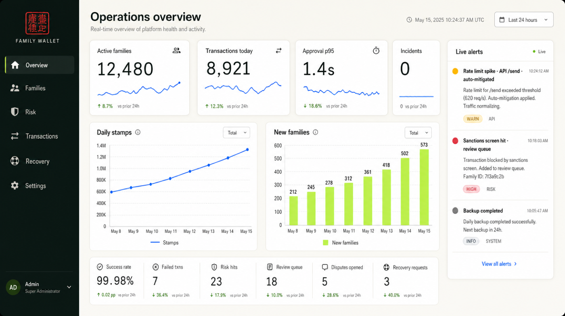Click the document icon beside Review queue
The height and width of the screenshot is (316, 565).
click(x=270, y=267)
